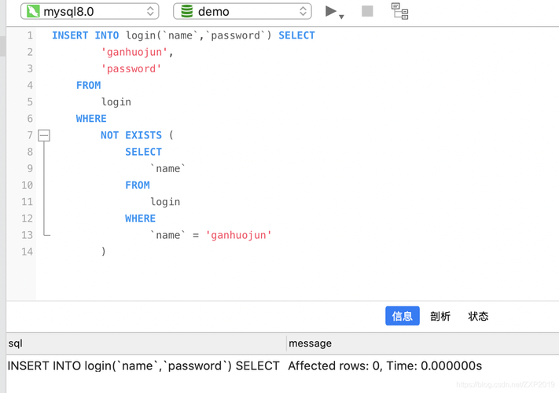Click the FROM keyword on line 4
Screen dimensions: 559x393
coord(88,86)
